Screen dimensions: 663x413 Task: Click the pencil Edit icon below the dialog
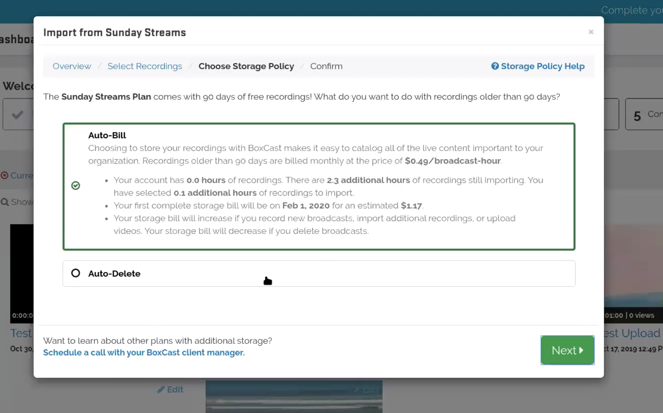161,390
